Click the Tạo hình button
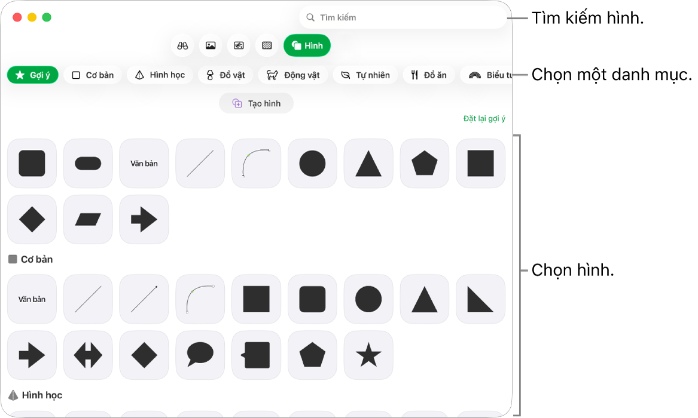Screen dimensions: 698x418 257,103
